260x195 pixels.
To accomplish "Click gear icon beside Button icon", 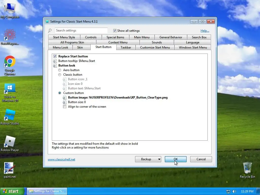I will 64,79.
